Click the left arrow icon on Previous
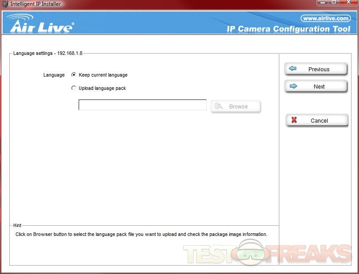The image size is (359, 274). click(293, 69)
